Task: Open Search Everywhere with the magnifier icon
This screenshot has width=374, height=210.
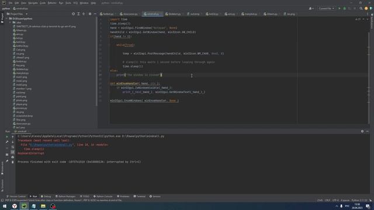Action: 361,8
